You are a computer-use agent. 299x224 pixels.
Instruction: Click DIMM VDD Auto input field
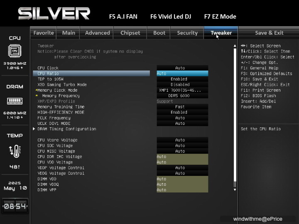click(182, 179)
